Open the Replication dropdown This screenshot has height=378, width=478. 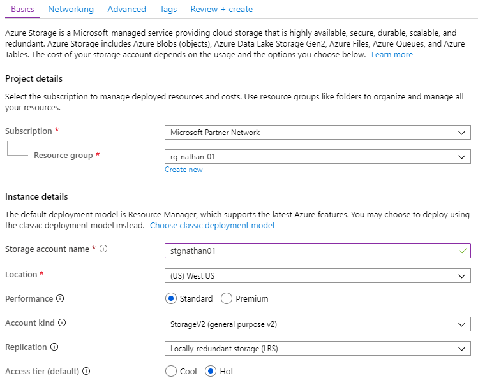[318, 349]
